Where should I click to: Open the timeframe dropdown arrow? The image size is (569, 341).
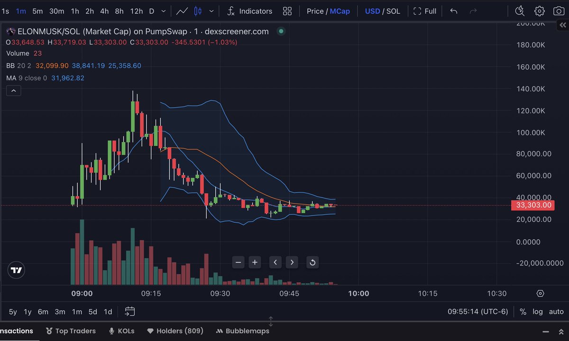click(x=164, y=11)
